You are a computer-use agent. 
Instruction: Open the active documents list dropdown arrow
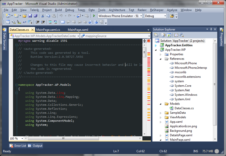tap(148, 30)
